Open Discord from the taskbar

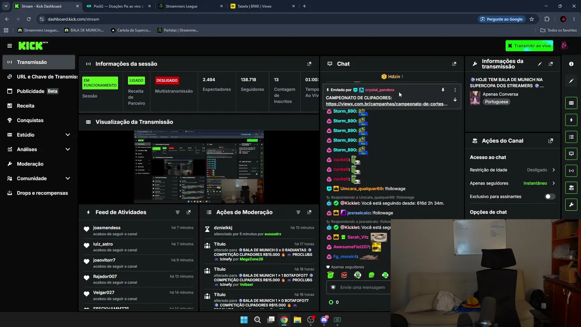tap(324, 320)
